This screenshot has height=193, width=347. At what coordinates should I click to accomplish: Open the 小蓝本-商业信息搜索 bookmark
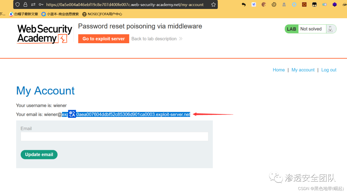click(x=60, y=14)
